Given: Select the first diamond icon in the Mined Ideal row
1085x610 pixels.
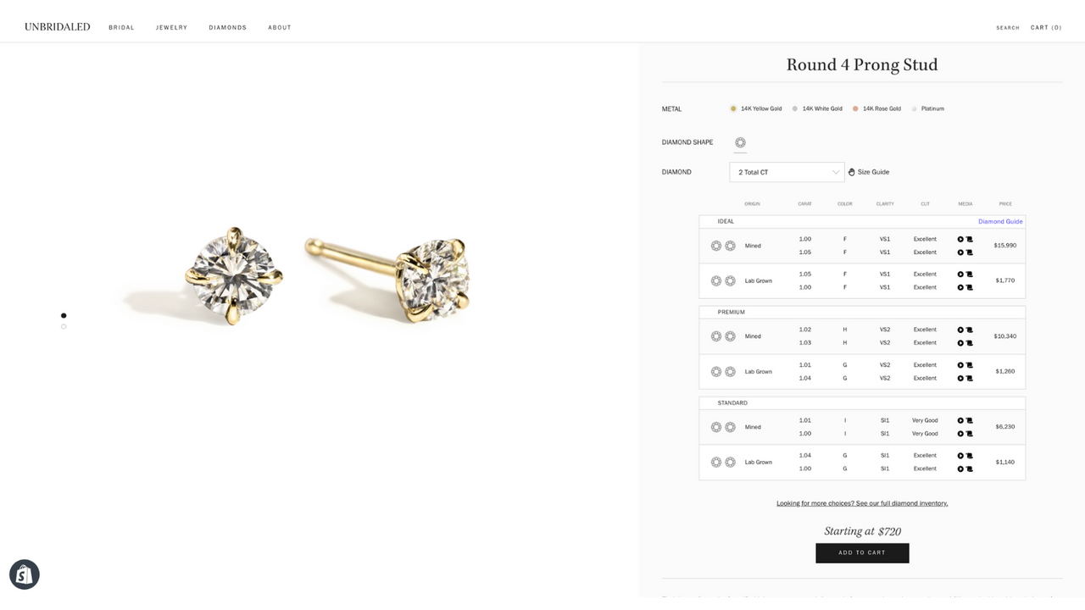Looking at the screenshot, I should 716,245.
